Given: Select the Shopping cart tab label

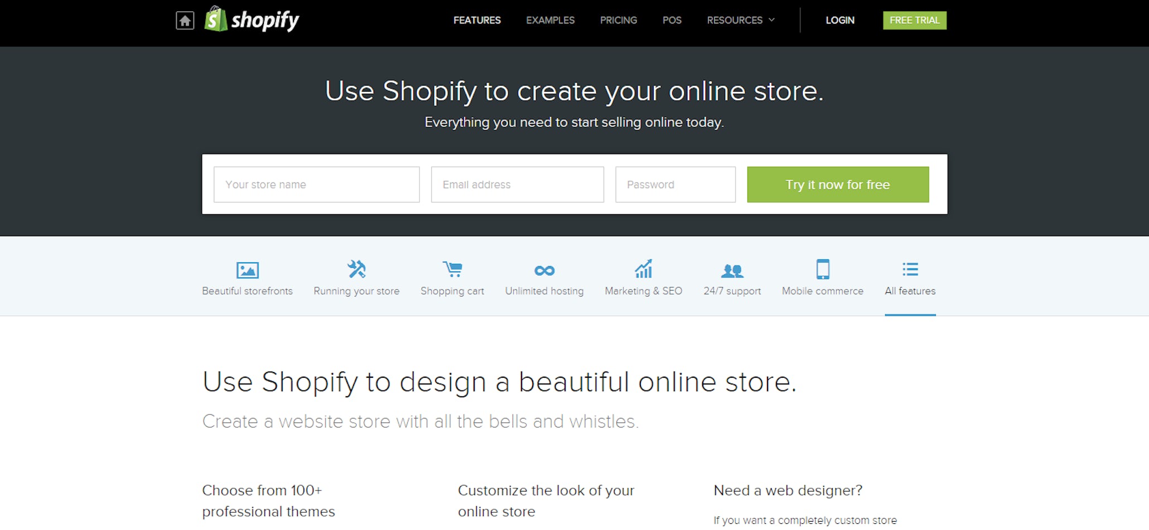Looking at the screenshot, I should tap(452, 291).
